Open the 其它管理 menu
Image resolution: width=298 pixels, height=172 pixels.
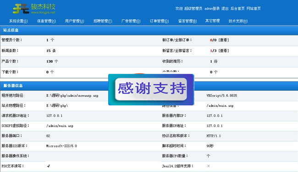212,21
